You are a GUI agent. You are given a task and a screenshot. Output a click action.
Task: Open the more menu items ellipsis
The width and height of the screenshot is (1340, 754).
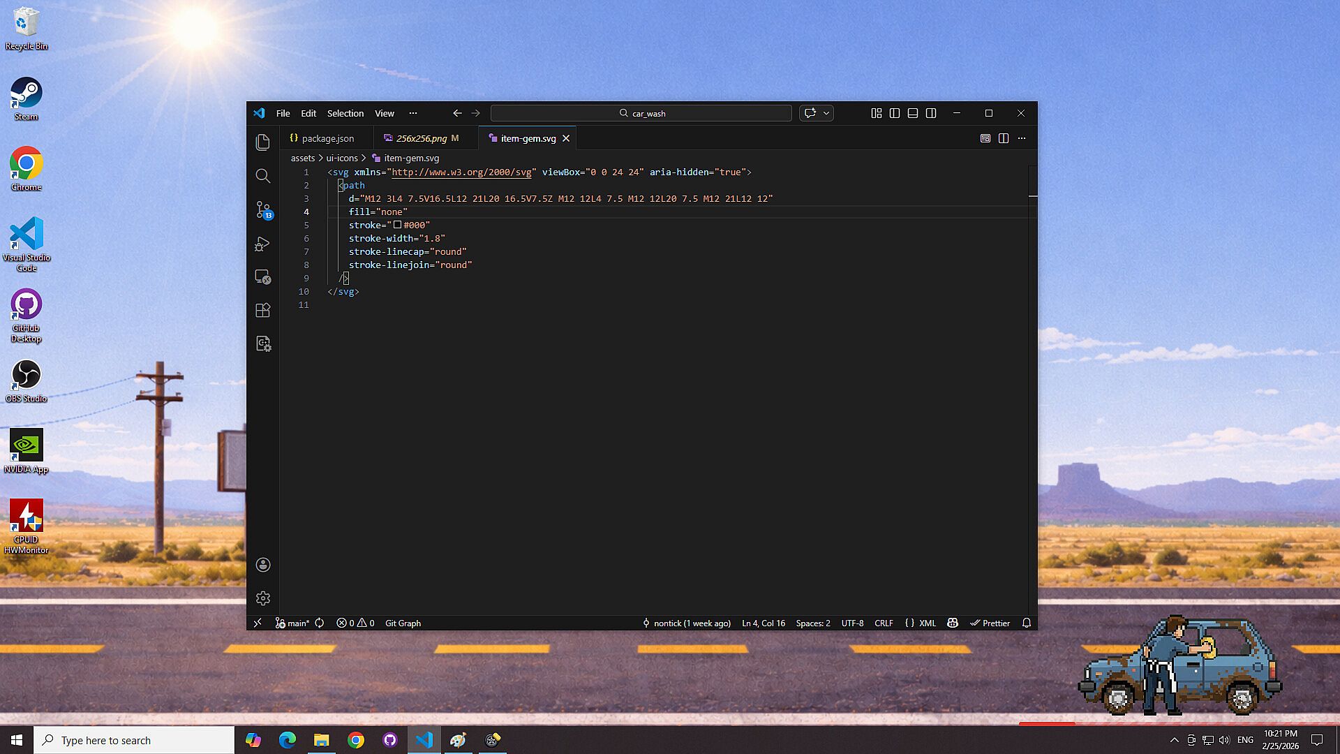(x=413, y=113)
